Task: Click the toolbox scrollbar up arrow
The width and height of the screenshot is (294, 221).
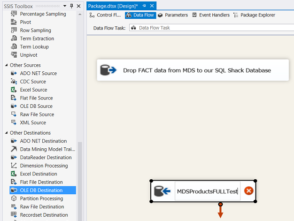Action: pos(80,14)
